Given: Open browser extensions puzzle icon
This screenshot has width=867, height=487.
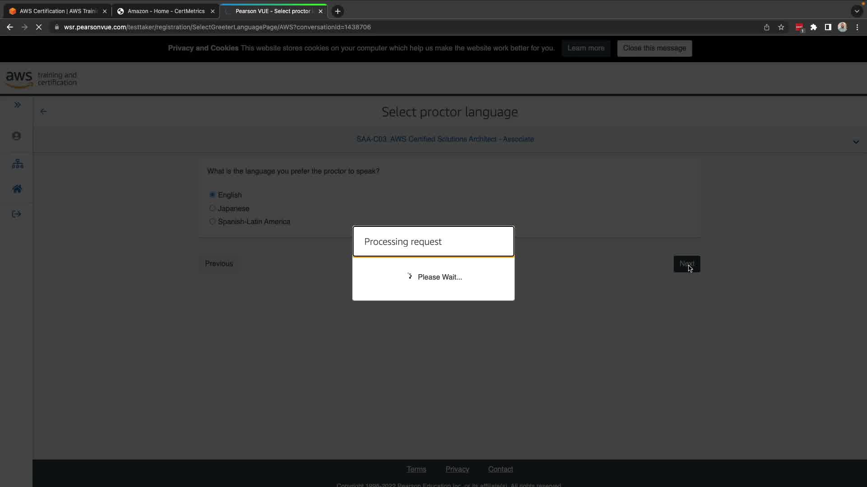Looking at the screenshot, I should pos(814,27).
